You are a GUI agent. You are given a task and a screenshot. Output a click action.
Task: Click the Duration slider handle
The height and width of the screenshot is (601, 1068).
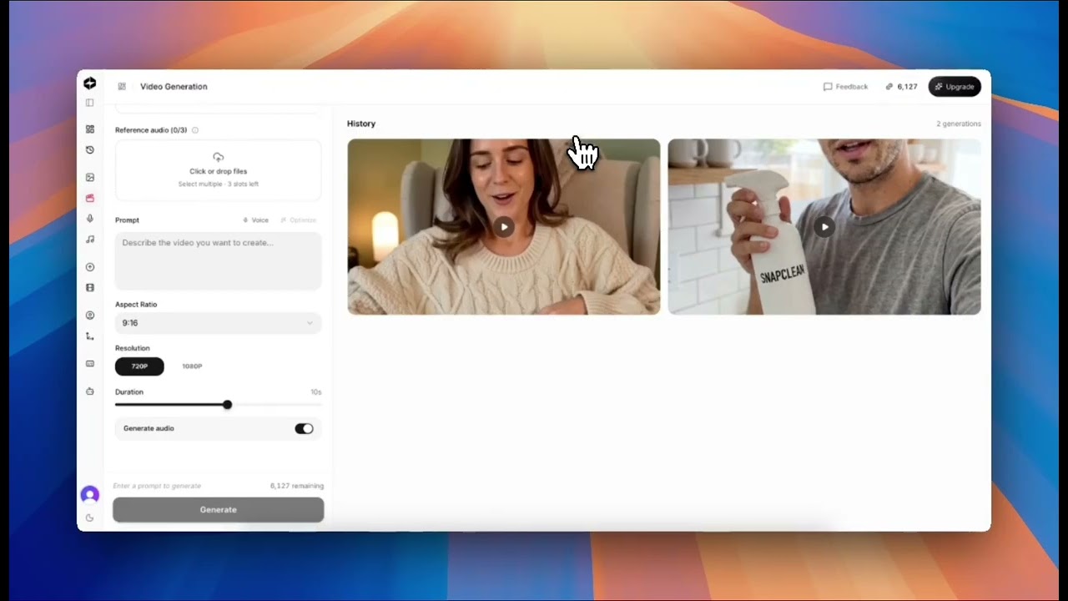pos(227,405)
